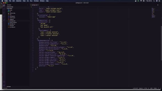Open the File menu
The image size is (162, 91).
click(10, 1)
